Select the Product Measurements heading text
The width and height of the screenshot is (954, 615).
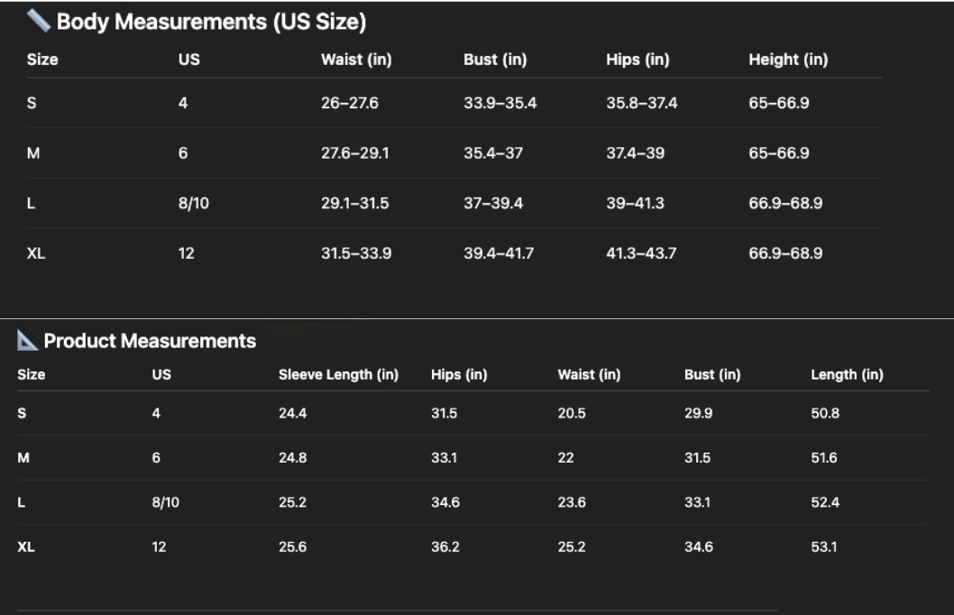tap(150, 341)
